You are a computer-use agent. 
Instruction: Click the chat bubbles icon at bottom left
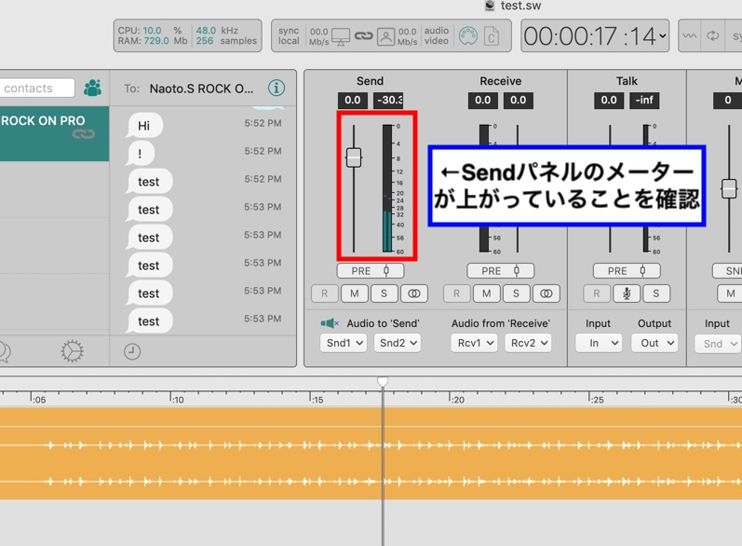click(x=5, y=351)
